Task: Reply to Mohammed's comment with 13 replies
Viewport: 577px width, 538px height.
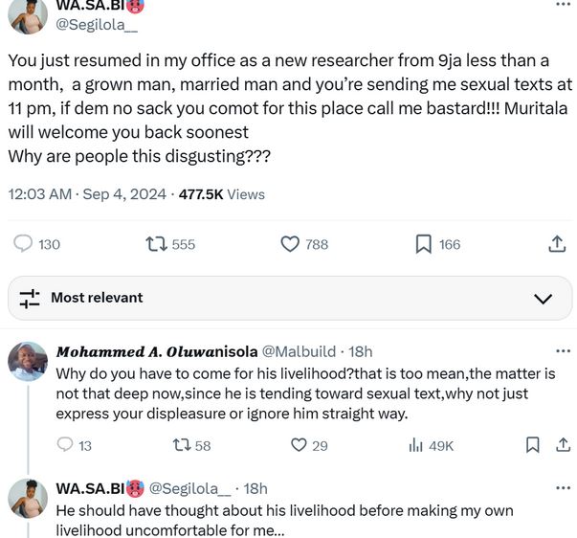Action: pos(65,445)
